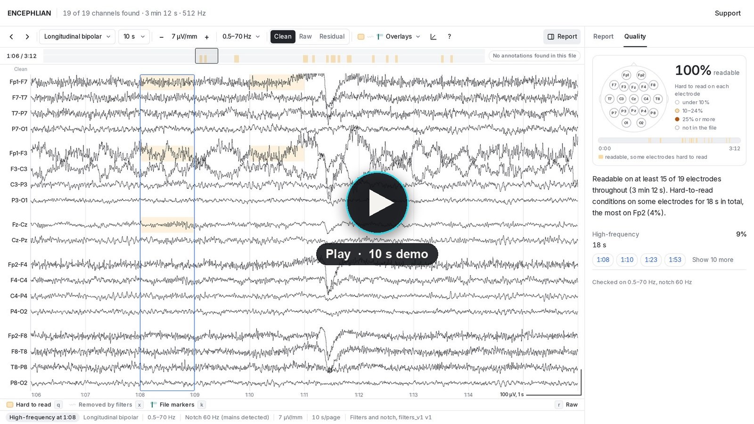Open the Longitudinal bipolar montage dropdown
Viewport: 754px width, 424px height.
tap(77, 37)
